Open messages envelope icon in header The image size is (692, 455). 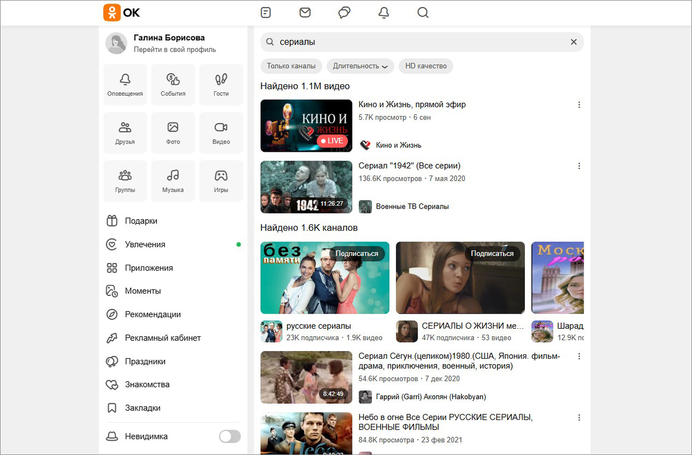pos(305,12)
